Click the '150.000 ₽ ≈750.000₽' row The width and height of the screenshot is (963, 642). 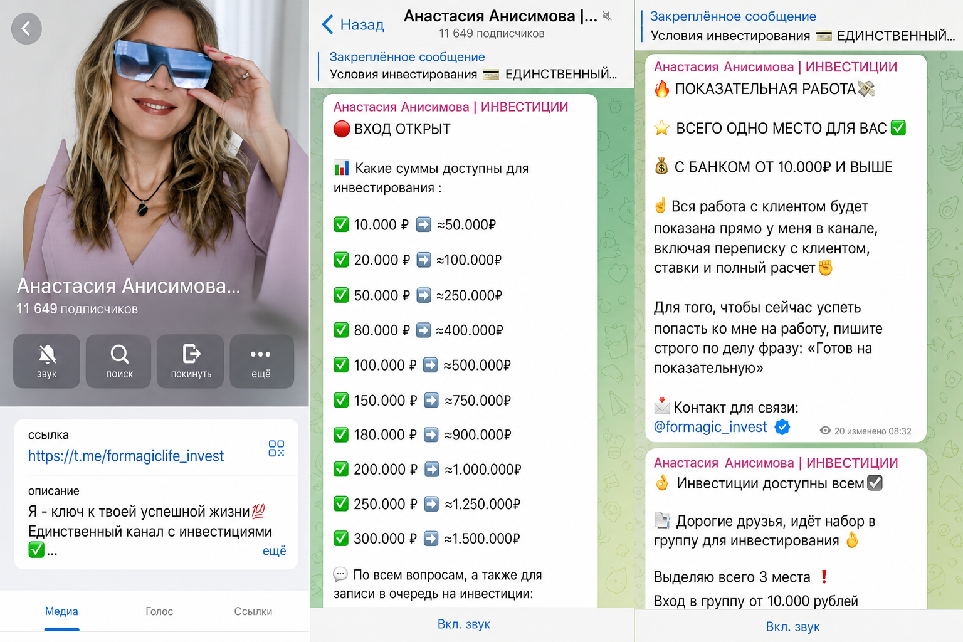[422, 400]
